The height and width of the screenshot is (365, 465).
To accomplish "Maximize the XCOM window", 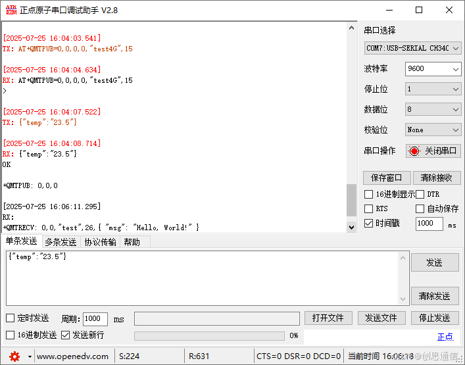I will (419, 10).
